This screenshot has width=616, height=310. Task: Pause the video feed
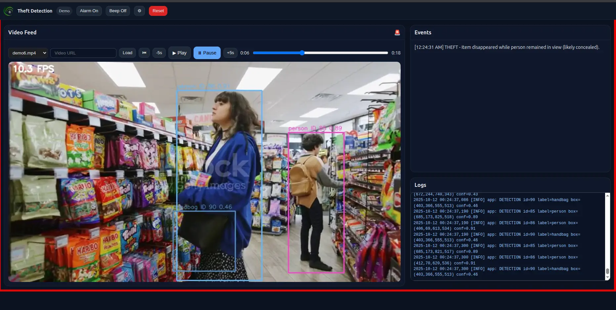point(207,53)
